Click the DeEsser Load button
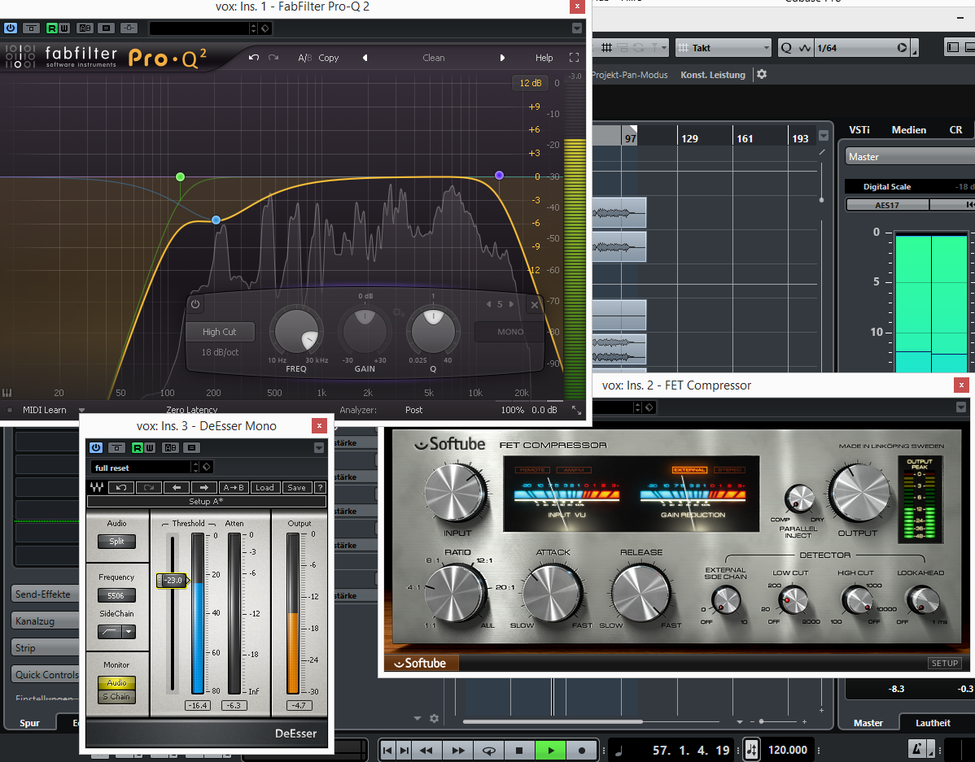 pyautogui.click(x=265, y=487)
